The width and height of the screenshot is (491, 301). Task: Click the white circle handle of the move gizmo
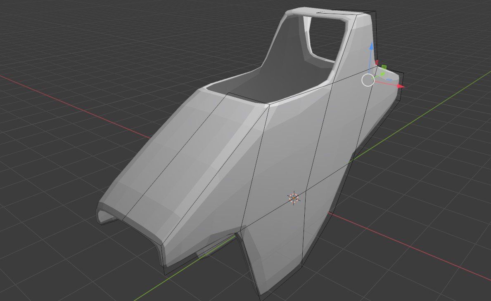pyautogui.click(x=368, y=80)
